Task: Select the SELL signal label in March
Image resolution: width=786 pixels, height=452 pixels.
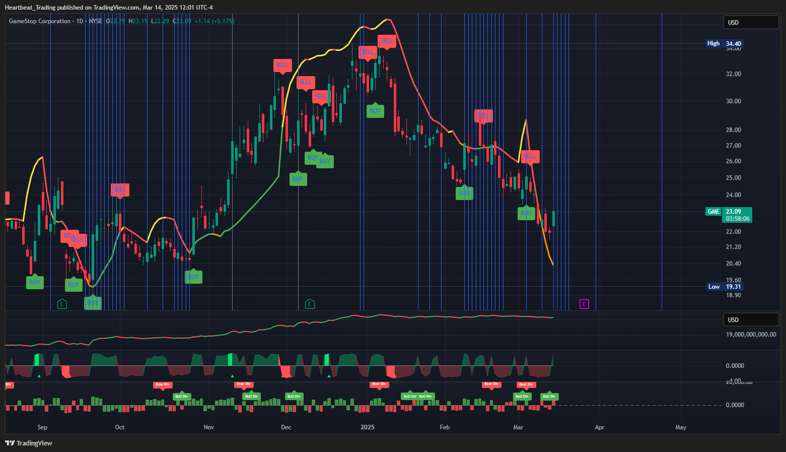Action: click(530, 156)
